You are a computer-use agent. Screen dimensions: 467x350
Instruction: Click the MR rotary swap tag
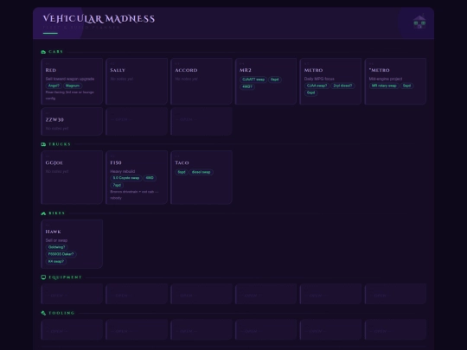tap(384, 86)
